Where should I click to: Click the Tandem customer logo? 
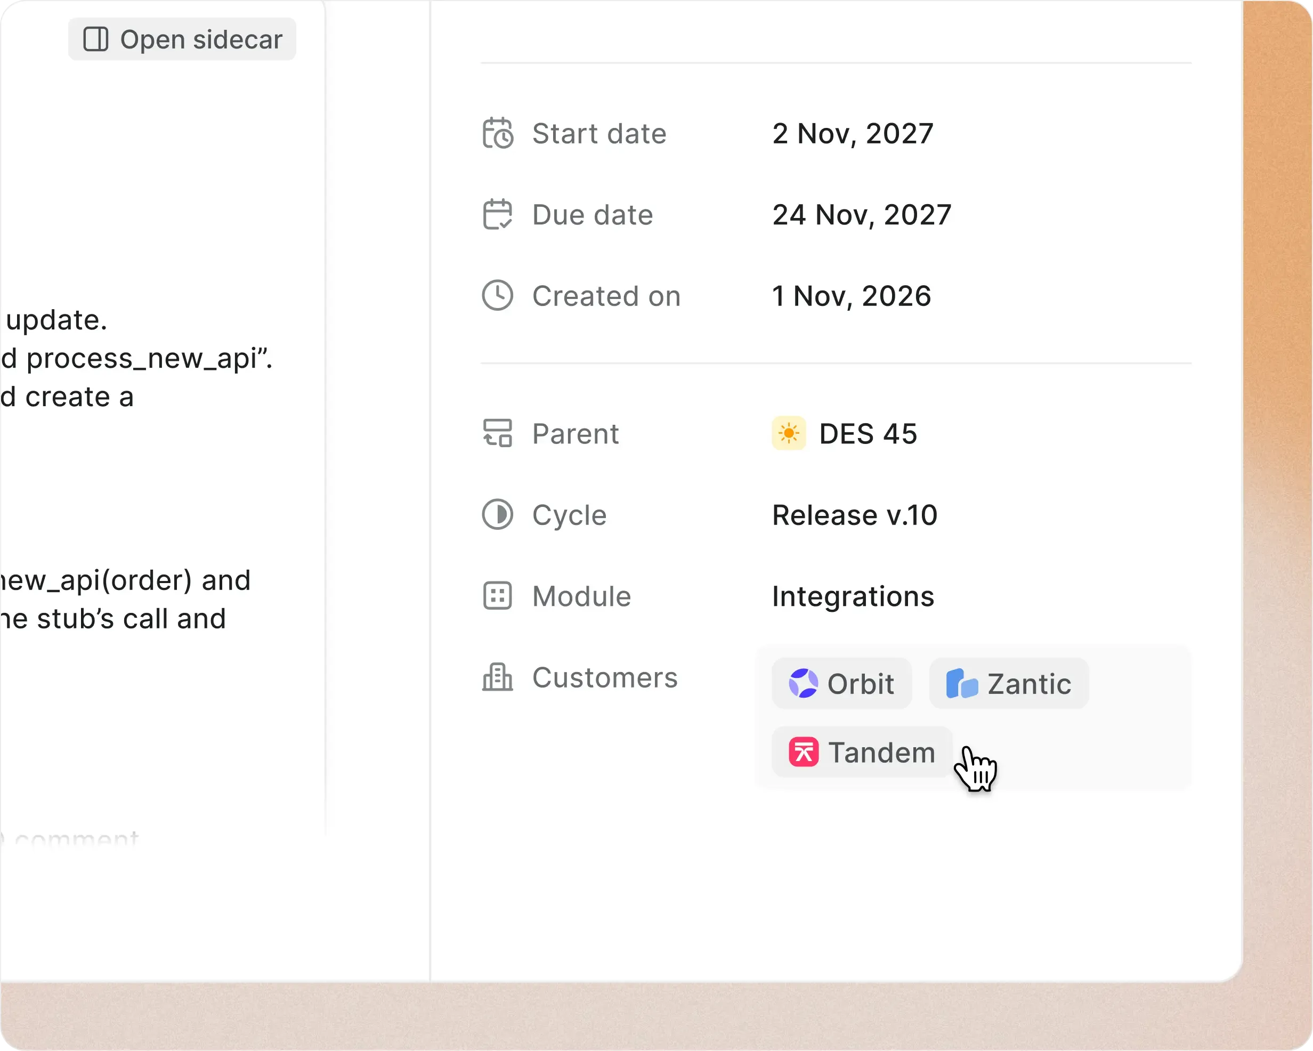(x=805, y=752)
